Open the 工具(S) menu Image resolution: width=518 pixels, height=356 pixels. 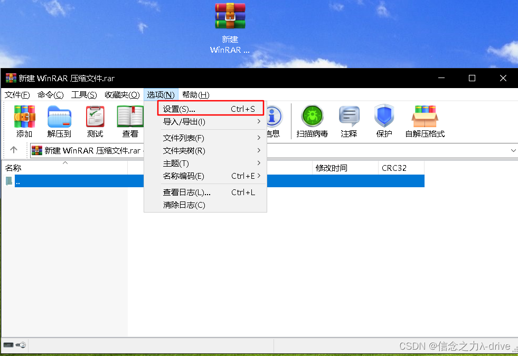(84, 95)
